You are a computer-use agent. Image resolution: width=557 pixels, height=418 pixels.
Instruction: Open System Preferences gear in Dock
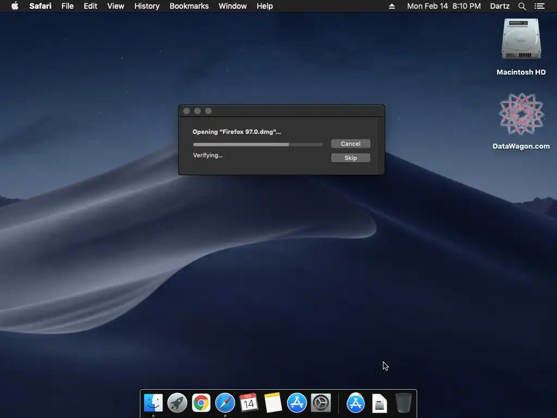click(321, 403)
